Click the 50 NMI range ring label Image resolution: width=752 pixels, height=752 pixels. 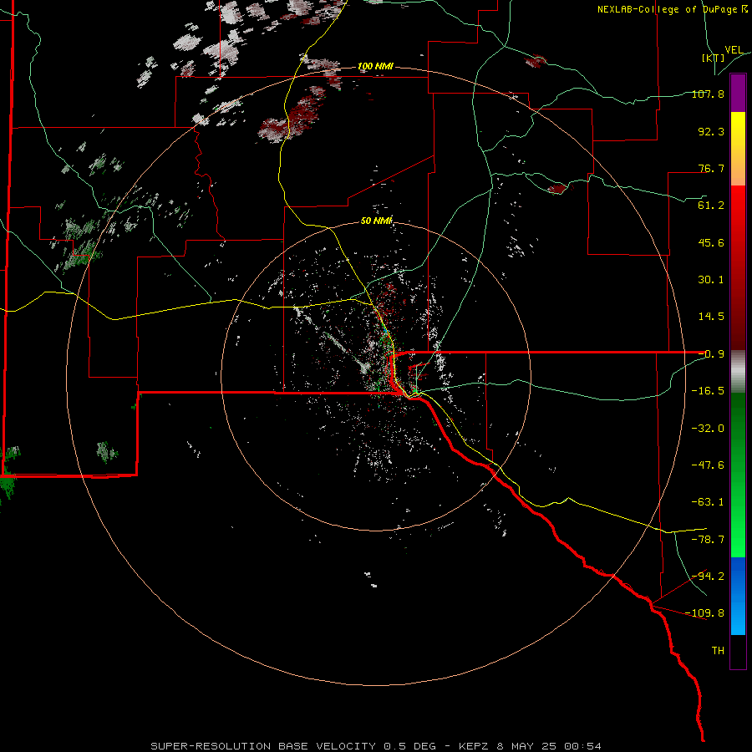pos(377,221)
